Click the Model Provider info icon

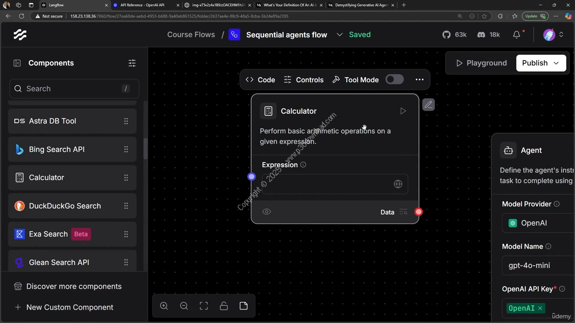click(557, 204)
